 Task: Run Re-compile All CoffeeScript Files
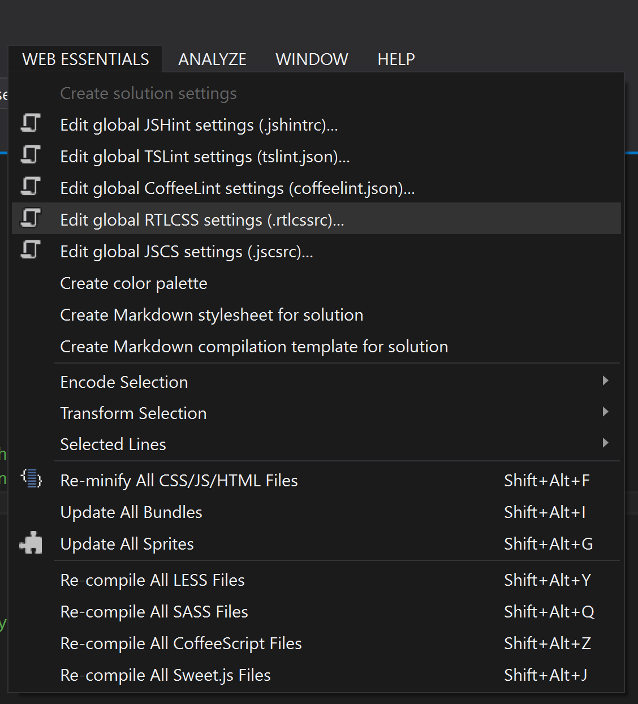[181, 643]
